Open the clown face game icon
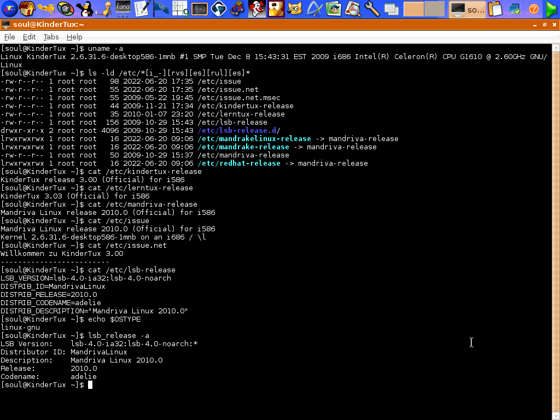Image resolution: width=560 pixels, height=420 pixels. (257, 9)
